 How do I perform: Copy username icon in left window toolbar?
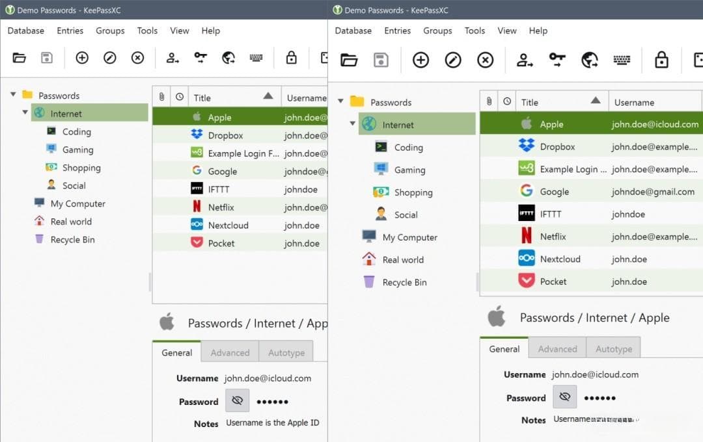[172, 58]
